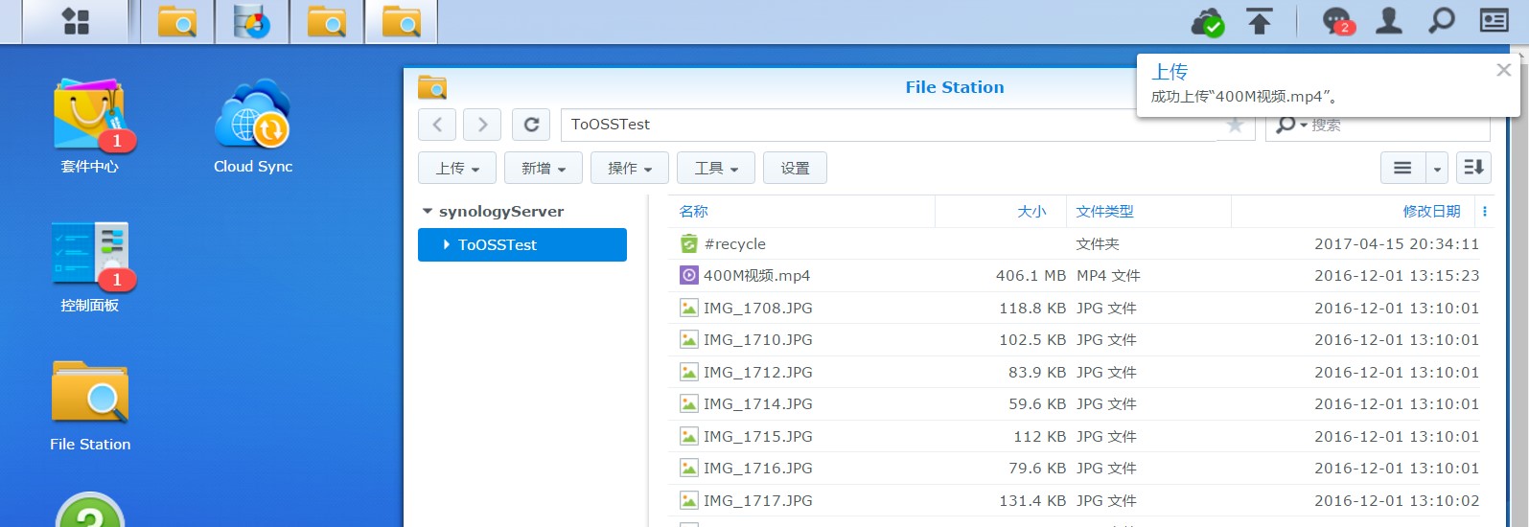Click the 406.1 MB size cell
Image resolution: width=1529 pixels, height=527 pixels.
1031,276
